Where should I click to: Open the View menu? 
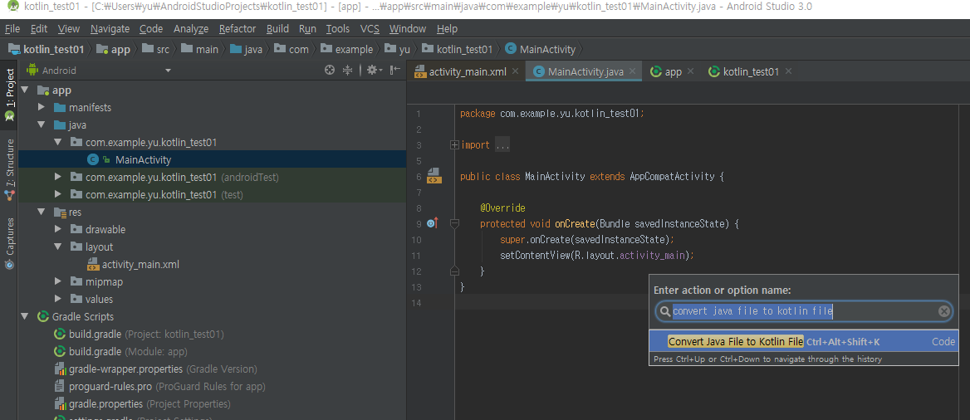click(x=69, y=28)
